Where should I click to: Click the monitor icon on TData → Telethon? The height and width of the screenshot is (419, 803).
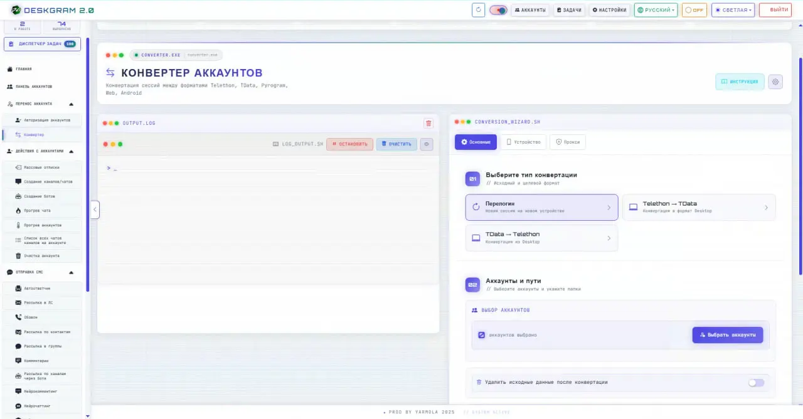coord(476,238)
